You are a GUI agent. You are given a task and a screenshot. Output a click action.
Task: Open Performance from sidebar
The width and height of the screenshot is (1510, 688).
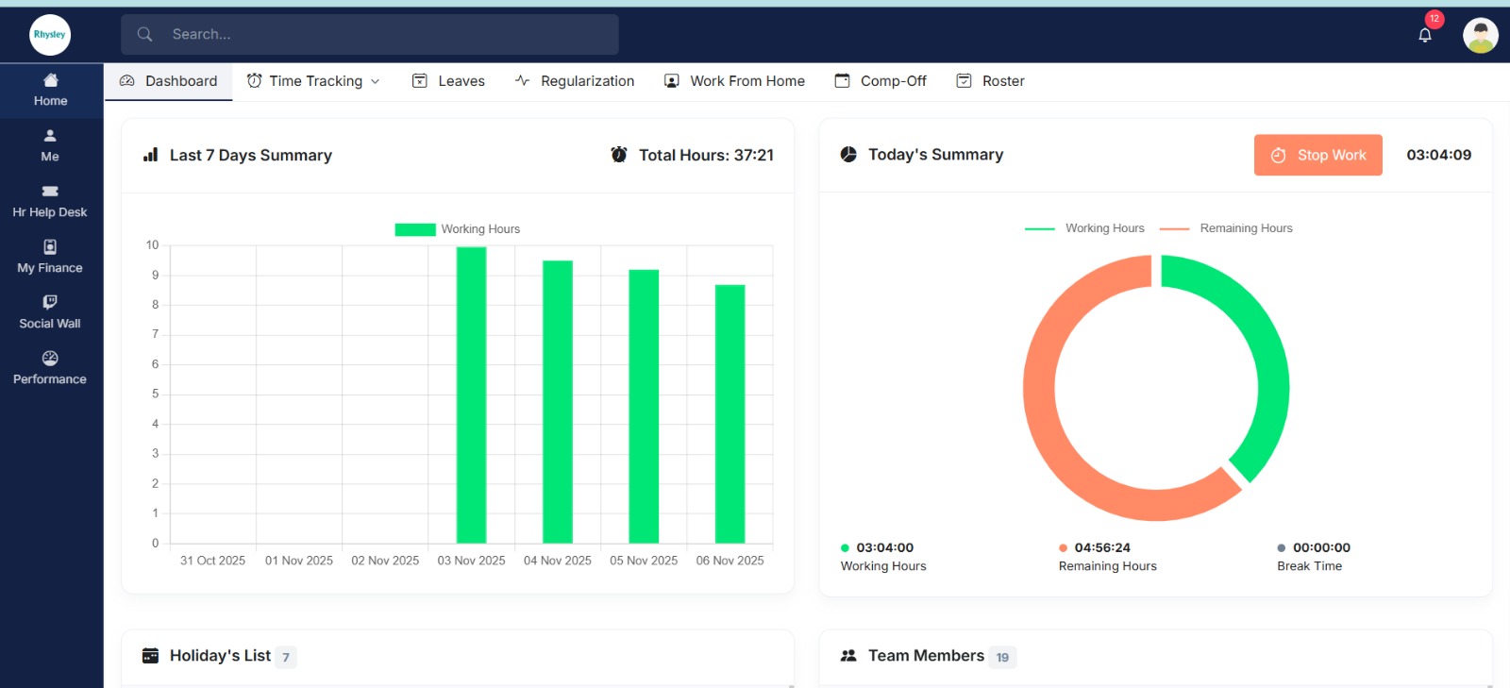[x=50, y=368]
